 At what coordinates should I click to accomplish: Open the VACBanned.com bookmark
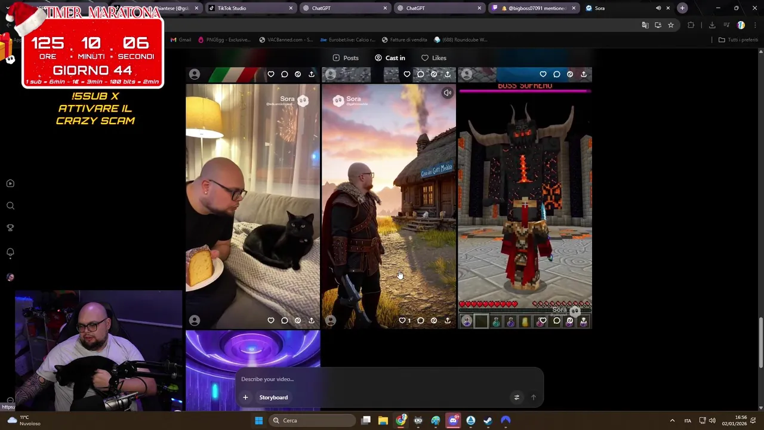coord(286,40)
